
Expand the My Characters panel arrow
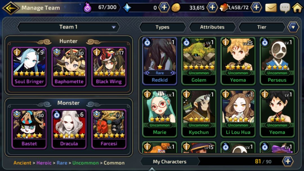pyautogui.click(x=152, y=169)
